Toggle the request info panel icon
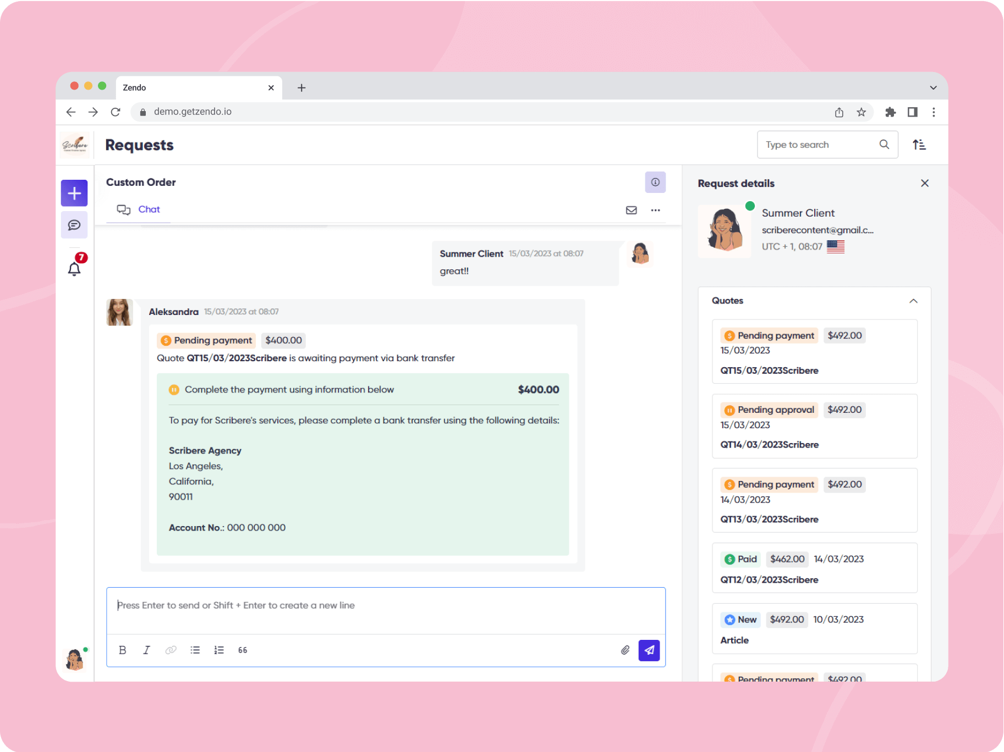The width and height of the screenshot is (1004, 752). [655, 183]
